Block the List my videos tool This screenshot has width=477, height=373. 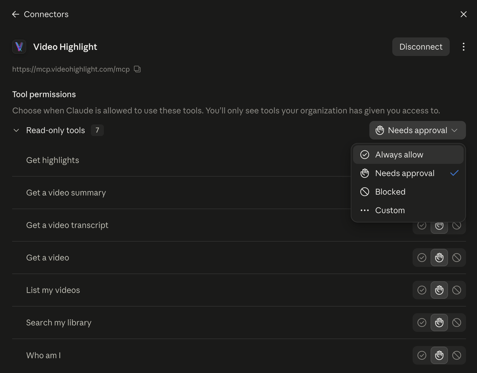[456, 290]
